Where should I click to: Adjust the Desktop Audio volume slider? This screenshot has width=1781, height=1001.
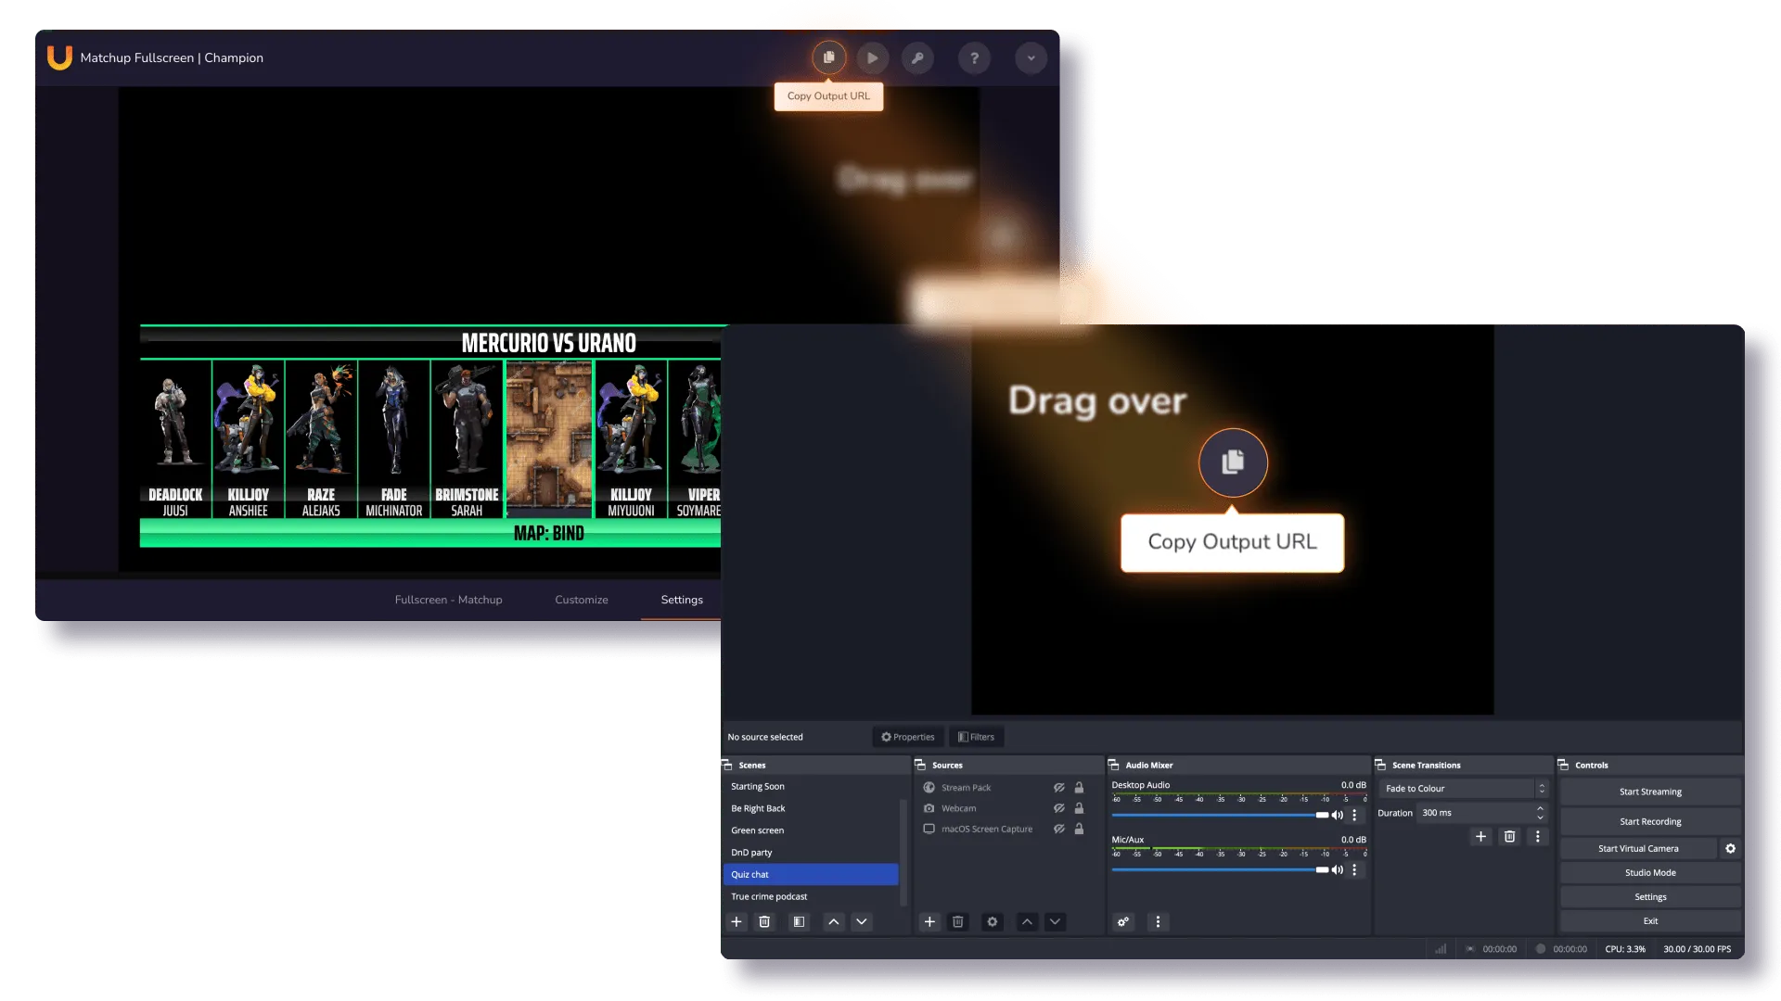tap(1220, 815)
